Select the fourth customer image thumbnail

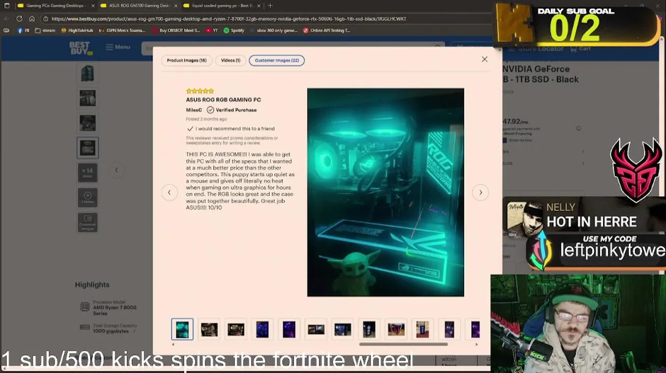click(x=262, y=329)
